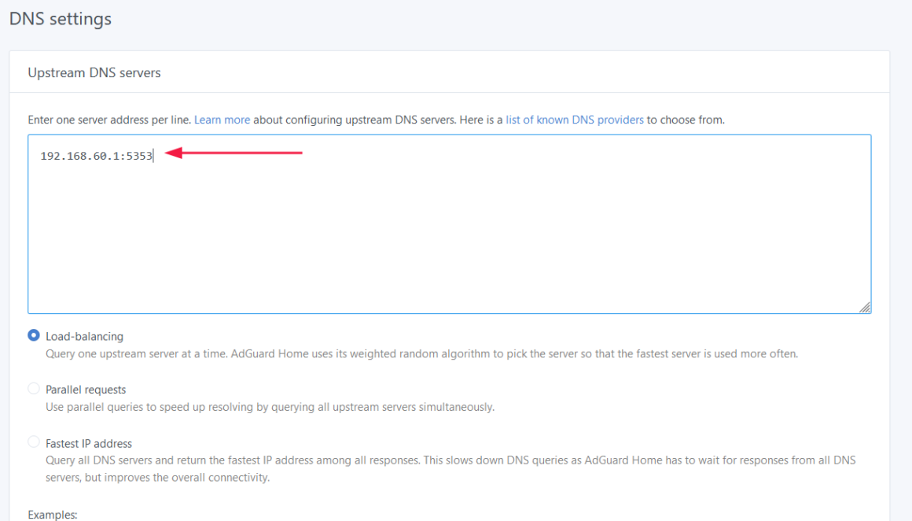Select the Load-balancing radio button
The image size is (912, 521).
(x=34, y=335)
